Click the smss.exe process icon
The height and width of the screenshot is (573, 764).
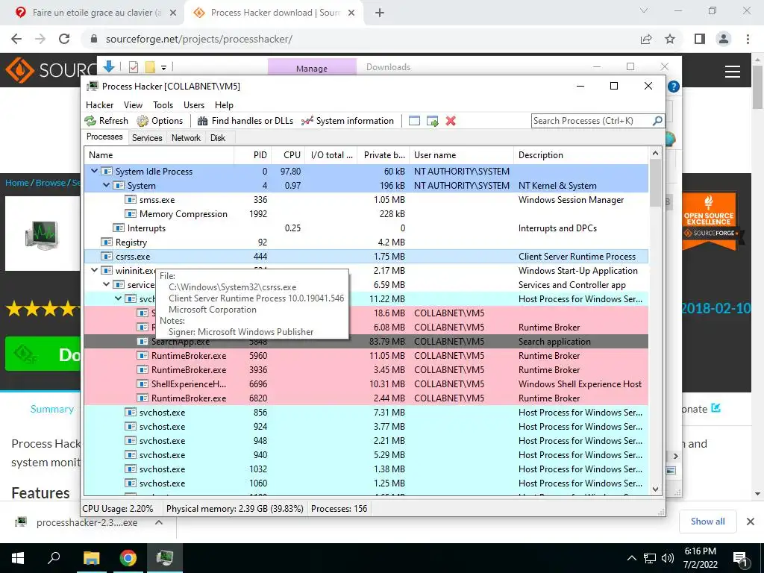(x=130, y=200)
